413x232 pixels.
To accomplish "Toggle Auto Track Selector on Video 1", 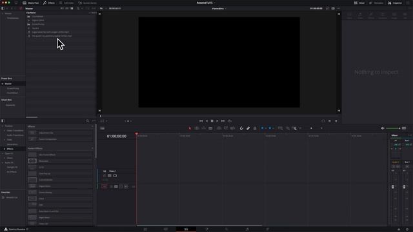I will (x=110, y=176).
